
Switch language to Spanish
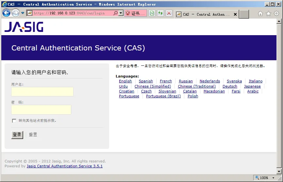[x=146, y=81]
